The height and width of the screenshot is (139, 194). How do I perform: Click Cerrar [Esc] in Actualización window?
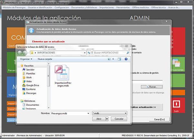[159, 120]
